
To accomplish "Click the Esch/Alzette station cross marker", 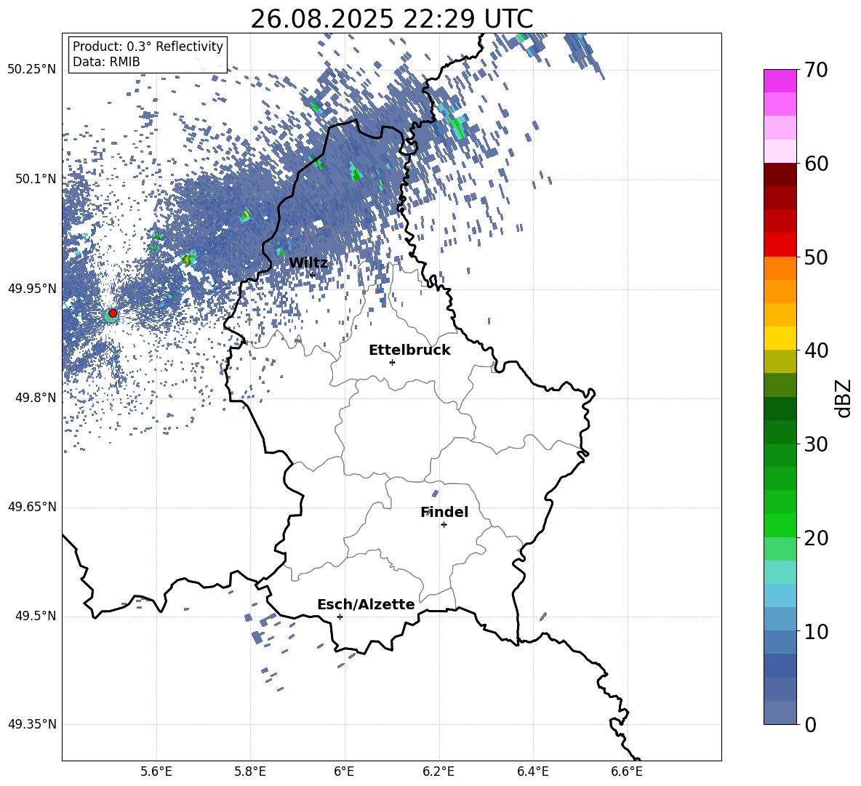I will tap(340, 617).
